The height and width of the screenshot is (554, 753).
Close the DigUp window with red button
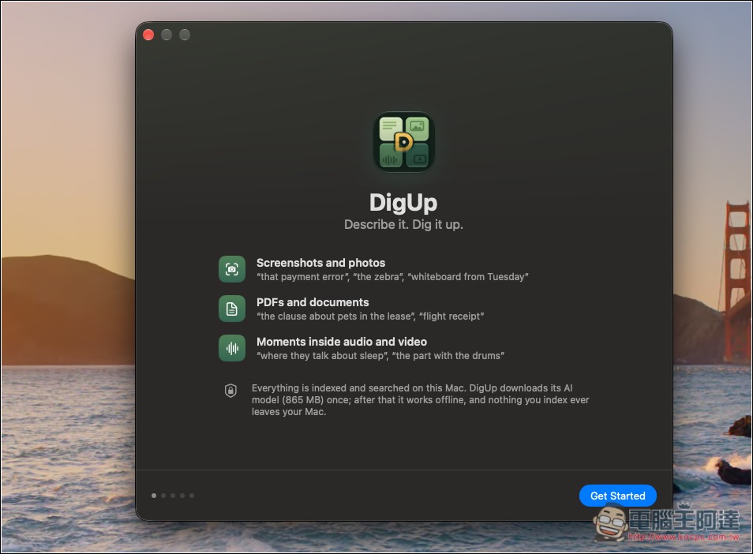(x=148, y=35)
